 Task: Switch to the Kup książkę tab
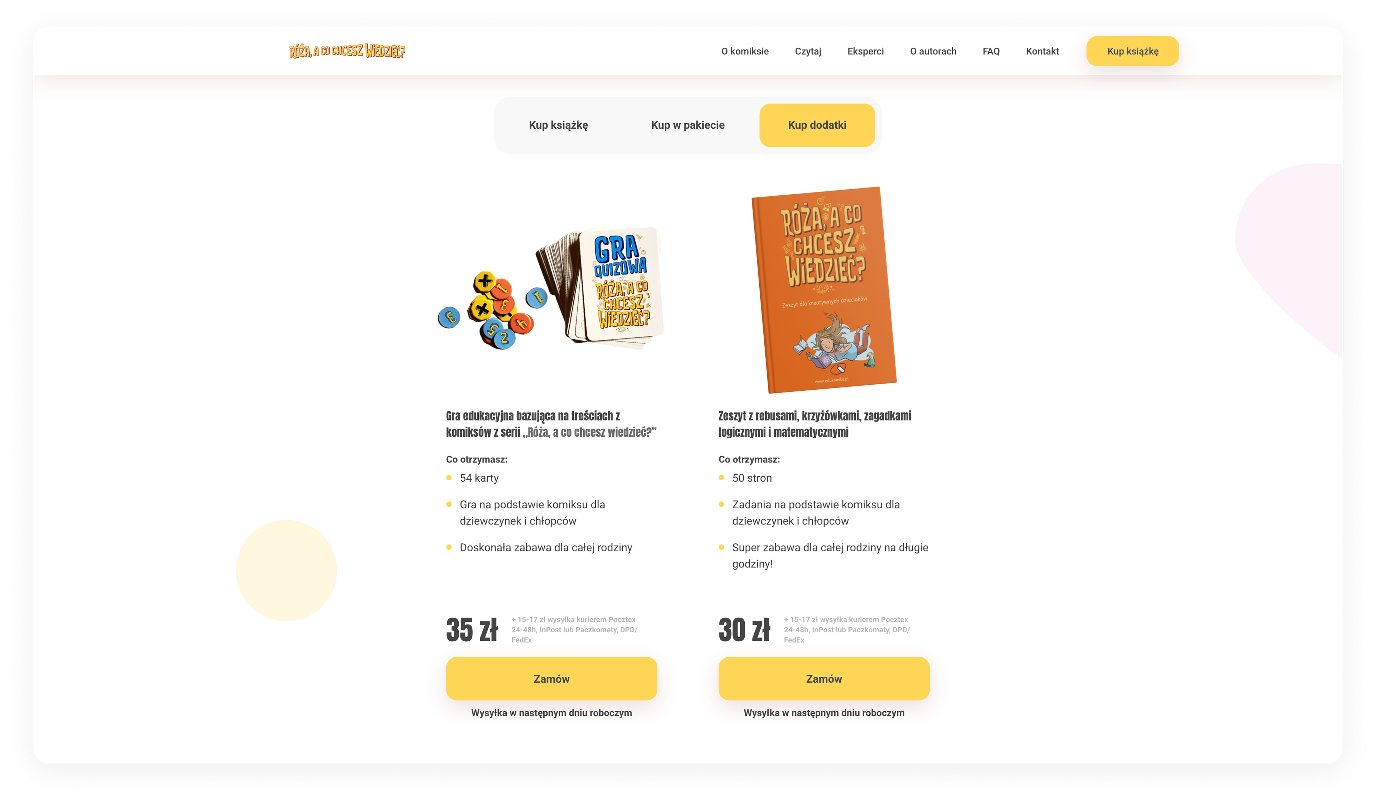coord(558,125)
